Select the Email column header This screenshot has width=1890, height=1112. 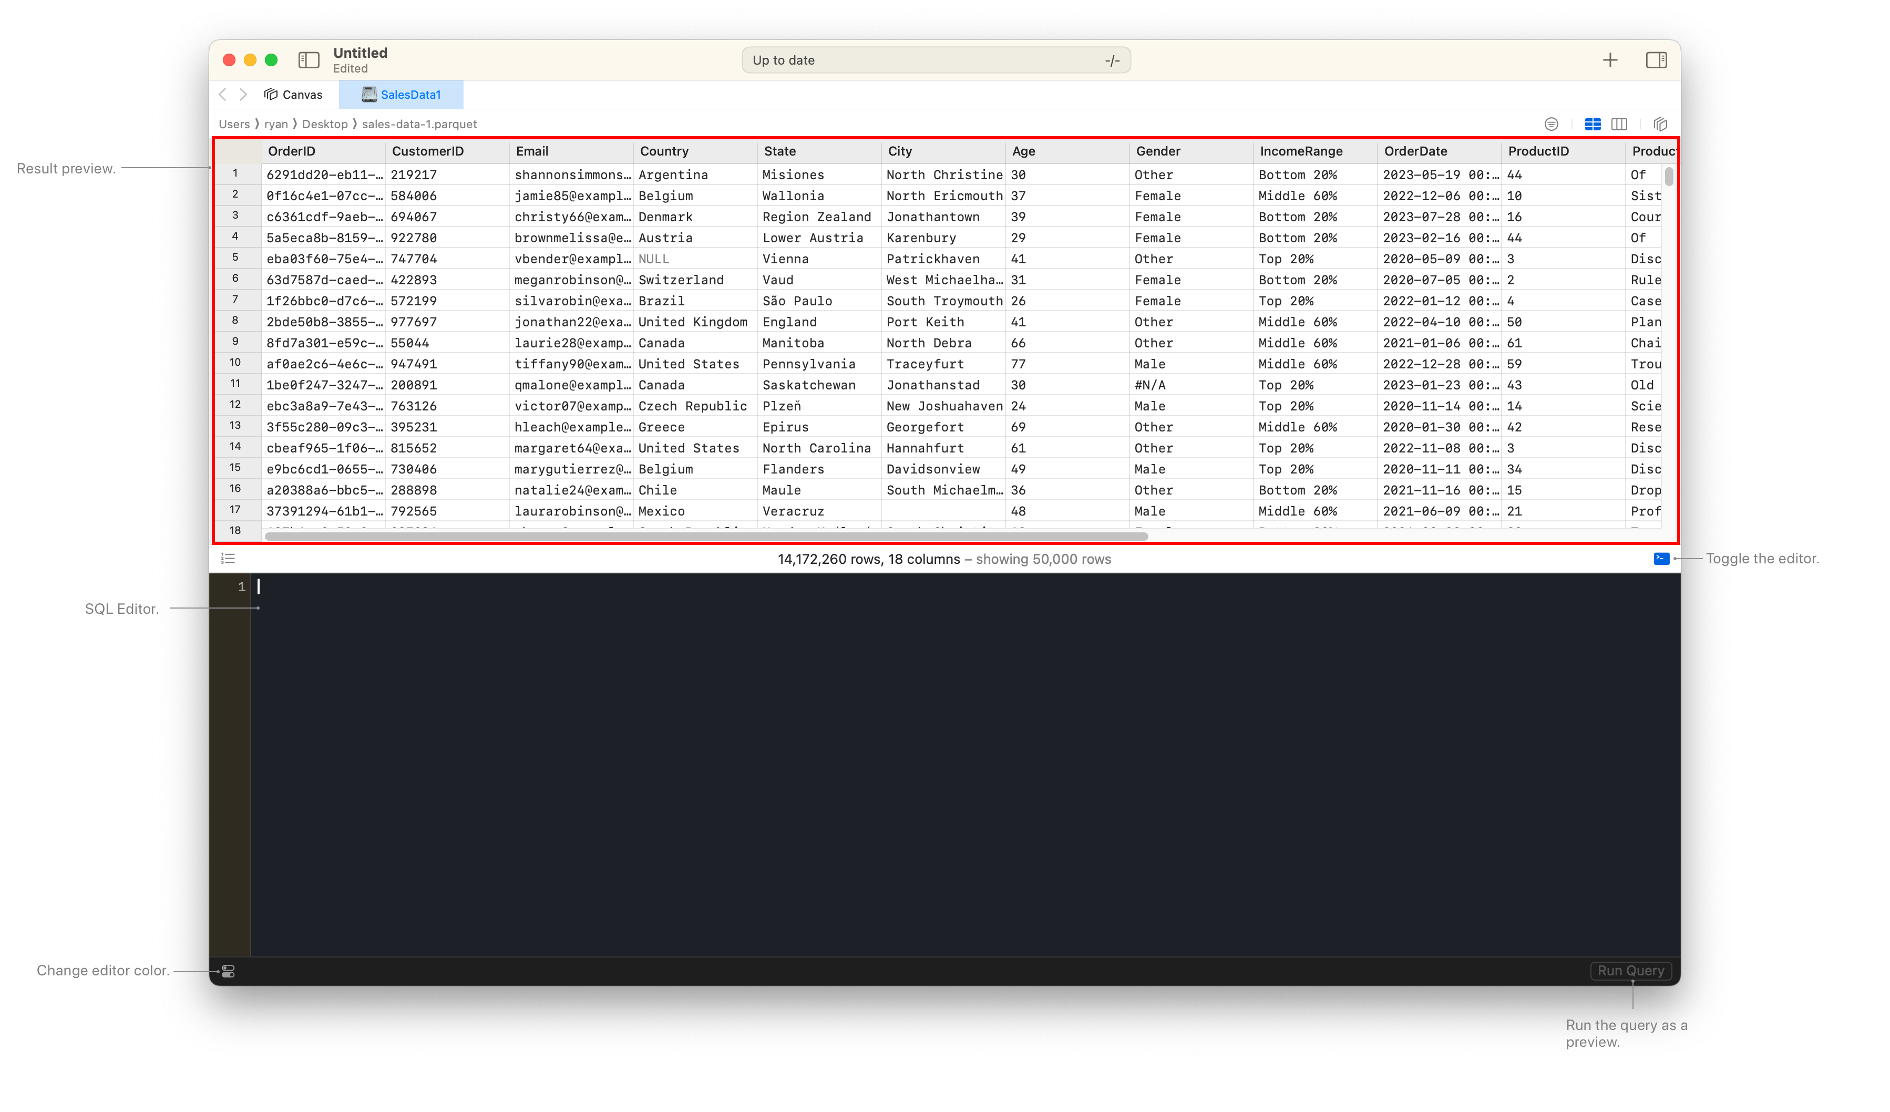pos(571,151)
